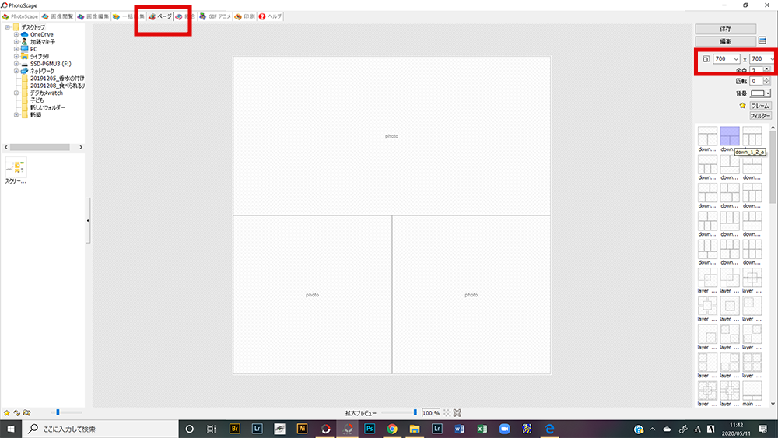
Task: Select the 20191208_食べられるリ folder
Action: point(57,86)
